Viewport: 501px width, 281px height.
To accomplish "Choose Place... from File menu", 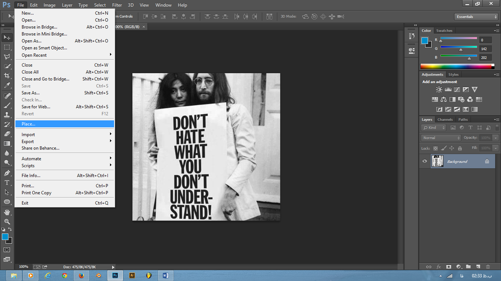I will pos(65,124).
